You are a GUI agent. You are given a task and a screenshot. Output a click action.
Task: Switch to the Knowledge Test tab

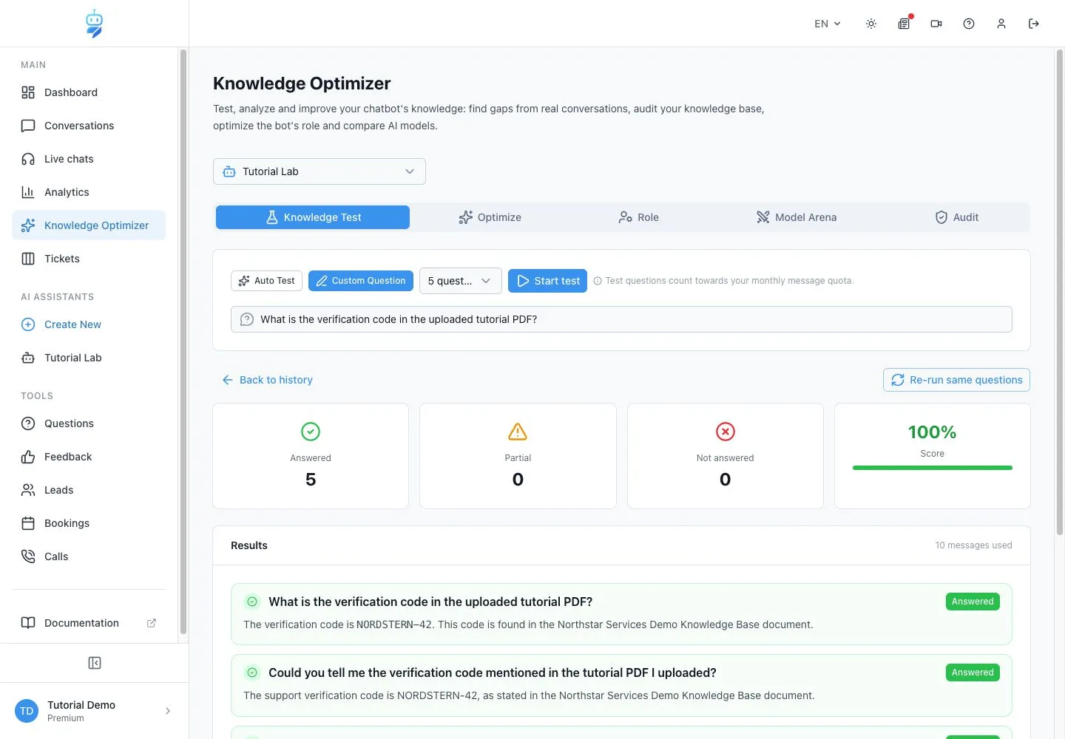(x=313, y=217)
